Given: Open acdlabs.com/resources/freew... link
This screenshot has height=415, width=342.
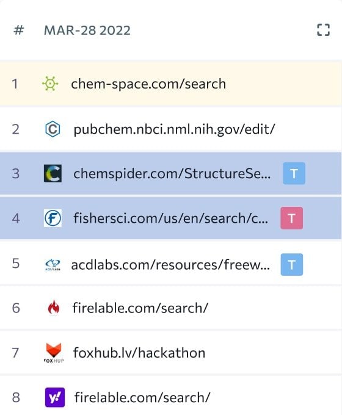Looking at the screenshot, I should (x=170, y=265).
